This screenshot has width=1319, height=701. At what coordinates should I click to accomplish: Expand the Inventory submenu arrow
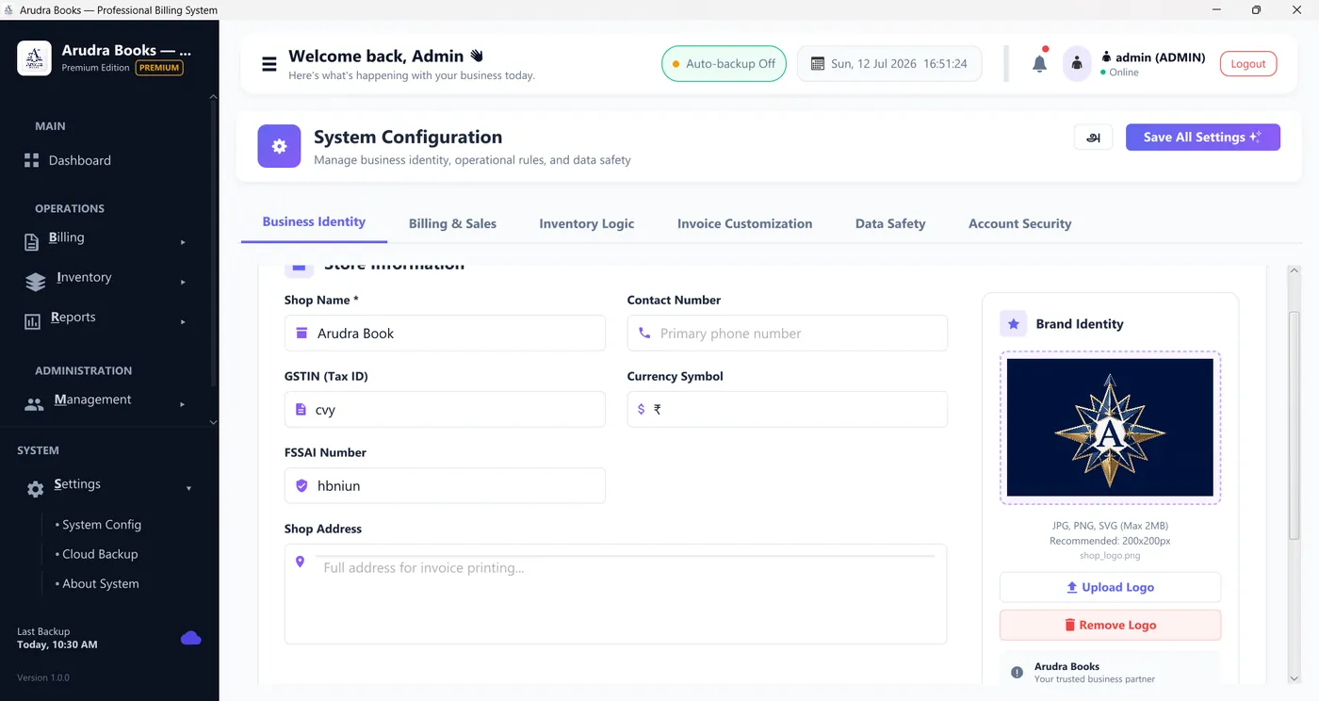click(x=183, y=282)
